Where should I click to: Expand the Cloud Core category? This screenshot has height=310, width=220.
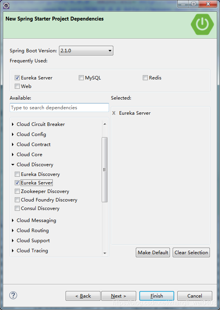point(13,154)
